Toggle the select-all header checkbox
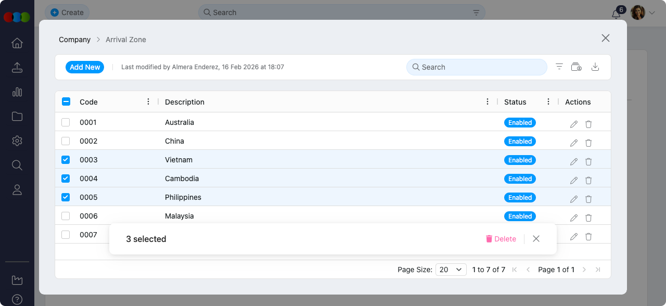666x306 pixels. (x=66, y=102)
